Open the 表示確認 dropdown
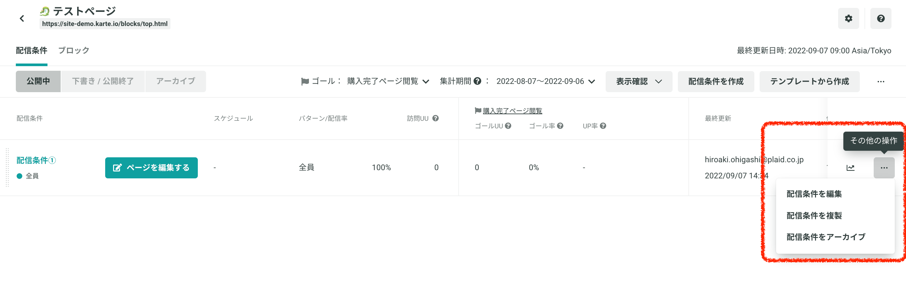 (638, 81)
